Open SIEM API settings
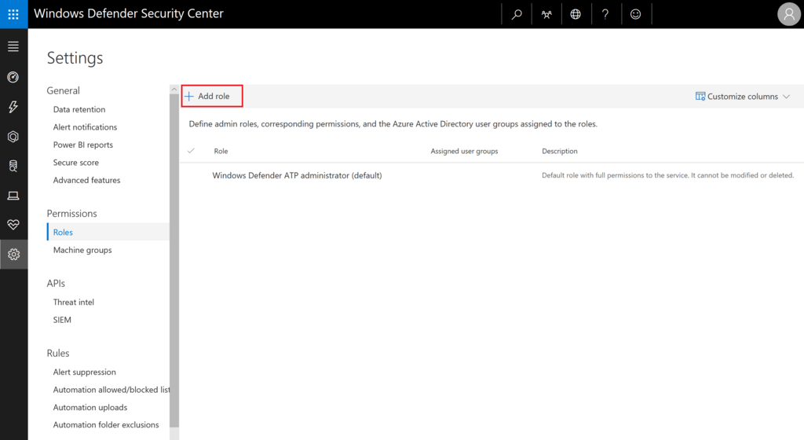The image size is (804, 440). click(62, 320)
